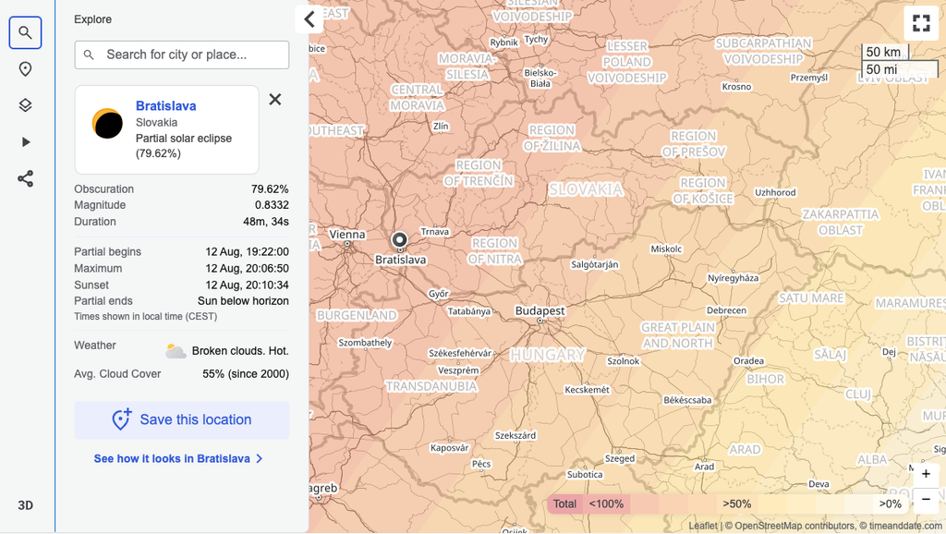The image size is (946, 534).
Task: Click the Székesfehérvár city label
Action: click(460, 353)
